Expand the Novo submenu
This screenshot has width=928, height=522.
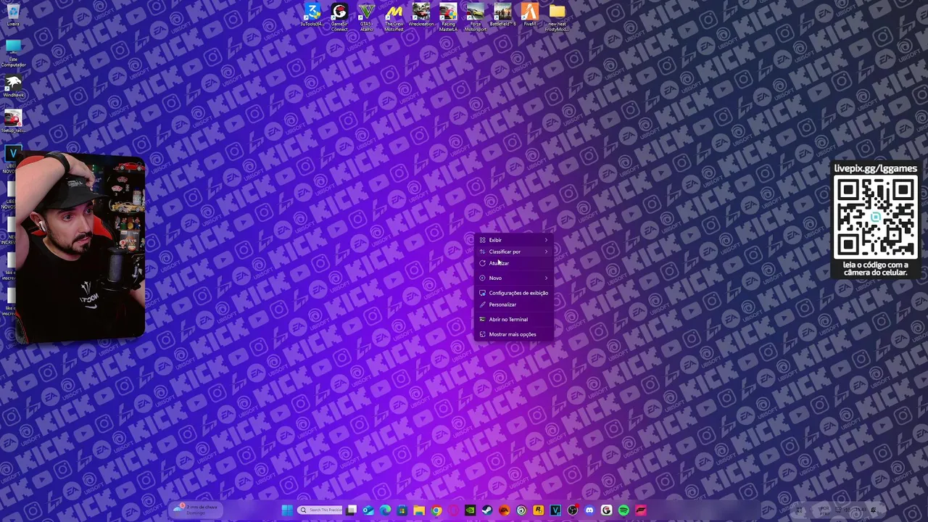pos(514,278)
